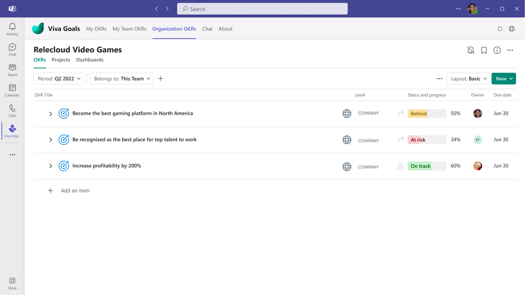
Task: Click the ET owner avatar
Action: 478,140
